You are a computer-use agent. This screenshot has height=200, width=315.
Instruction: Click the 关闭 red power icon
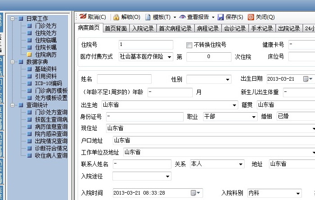(251, 17)
